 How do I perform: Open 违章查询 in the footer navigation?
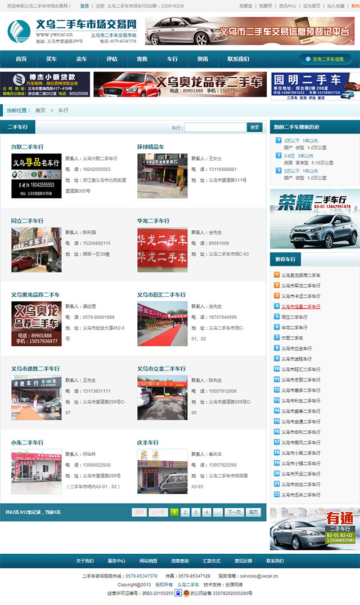coord(179,561)
